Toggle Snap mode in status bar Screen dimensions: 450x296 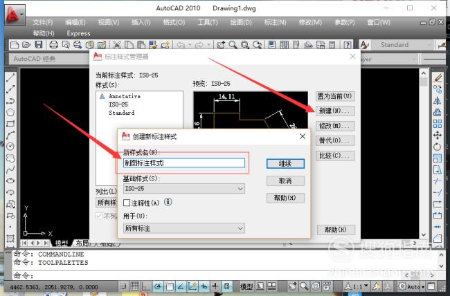click(x=123, y=286)
